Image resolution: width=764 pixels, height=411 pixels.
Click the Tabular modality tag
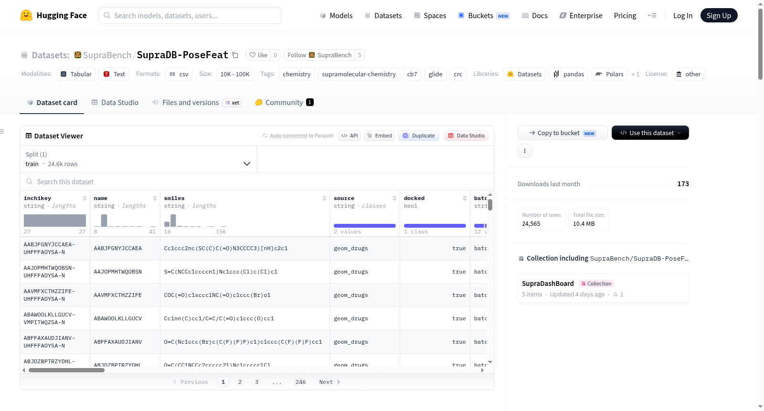click(x=76, y=74)
